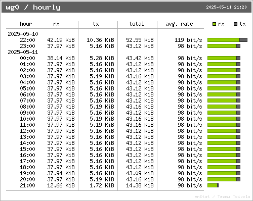Select the 'total' column header

click(x=137, y=24)
